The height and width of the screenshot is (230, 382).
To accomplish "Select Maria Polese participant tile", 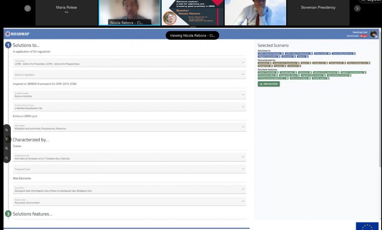I will [x=66, y=13].
